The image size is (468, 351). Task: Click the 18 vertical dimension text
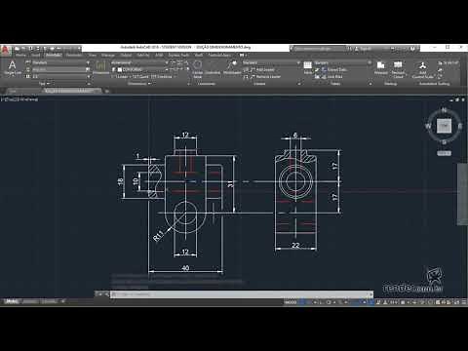tap(121, 181)
